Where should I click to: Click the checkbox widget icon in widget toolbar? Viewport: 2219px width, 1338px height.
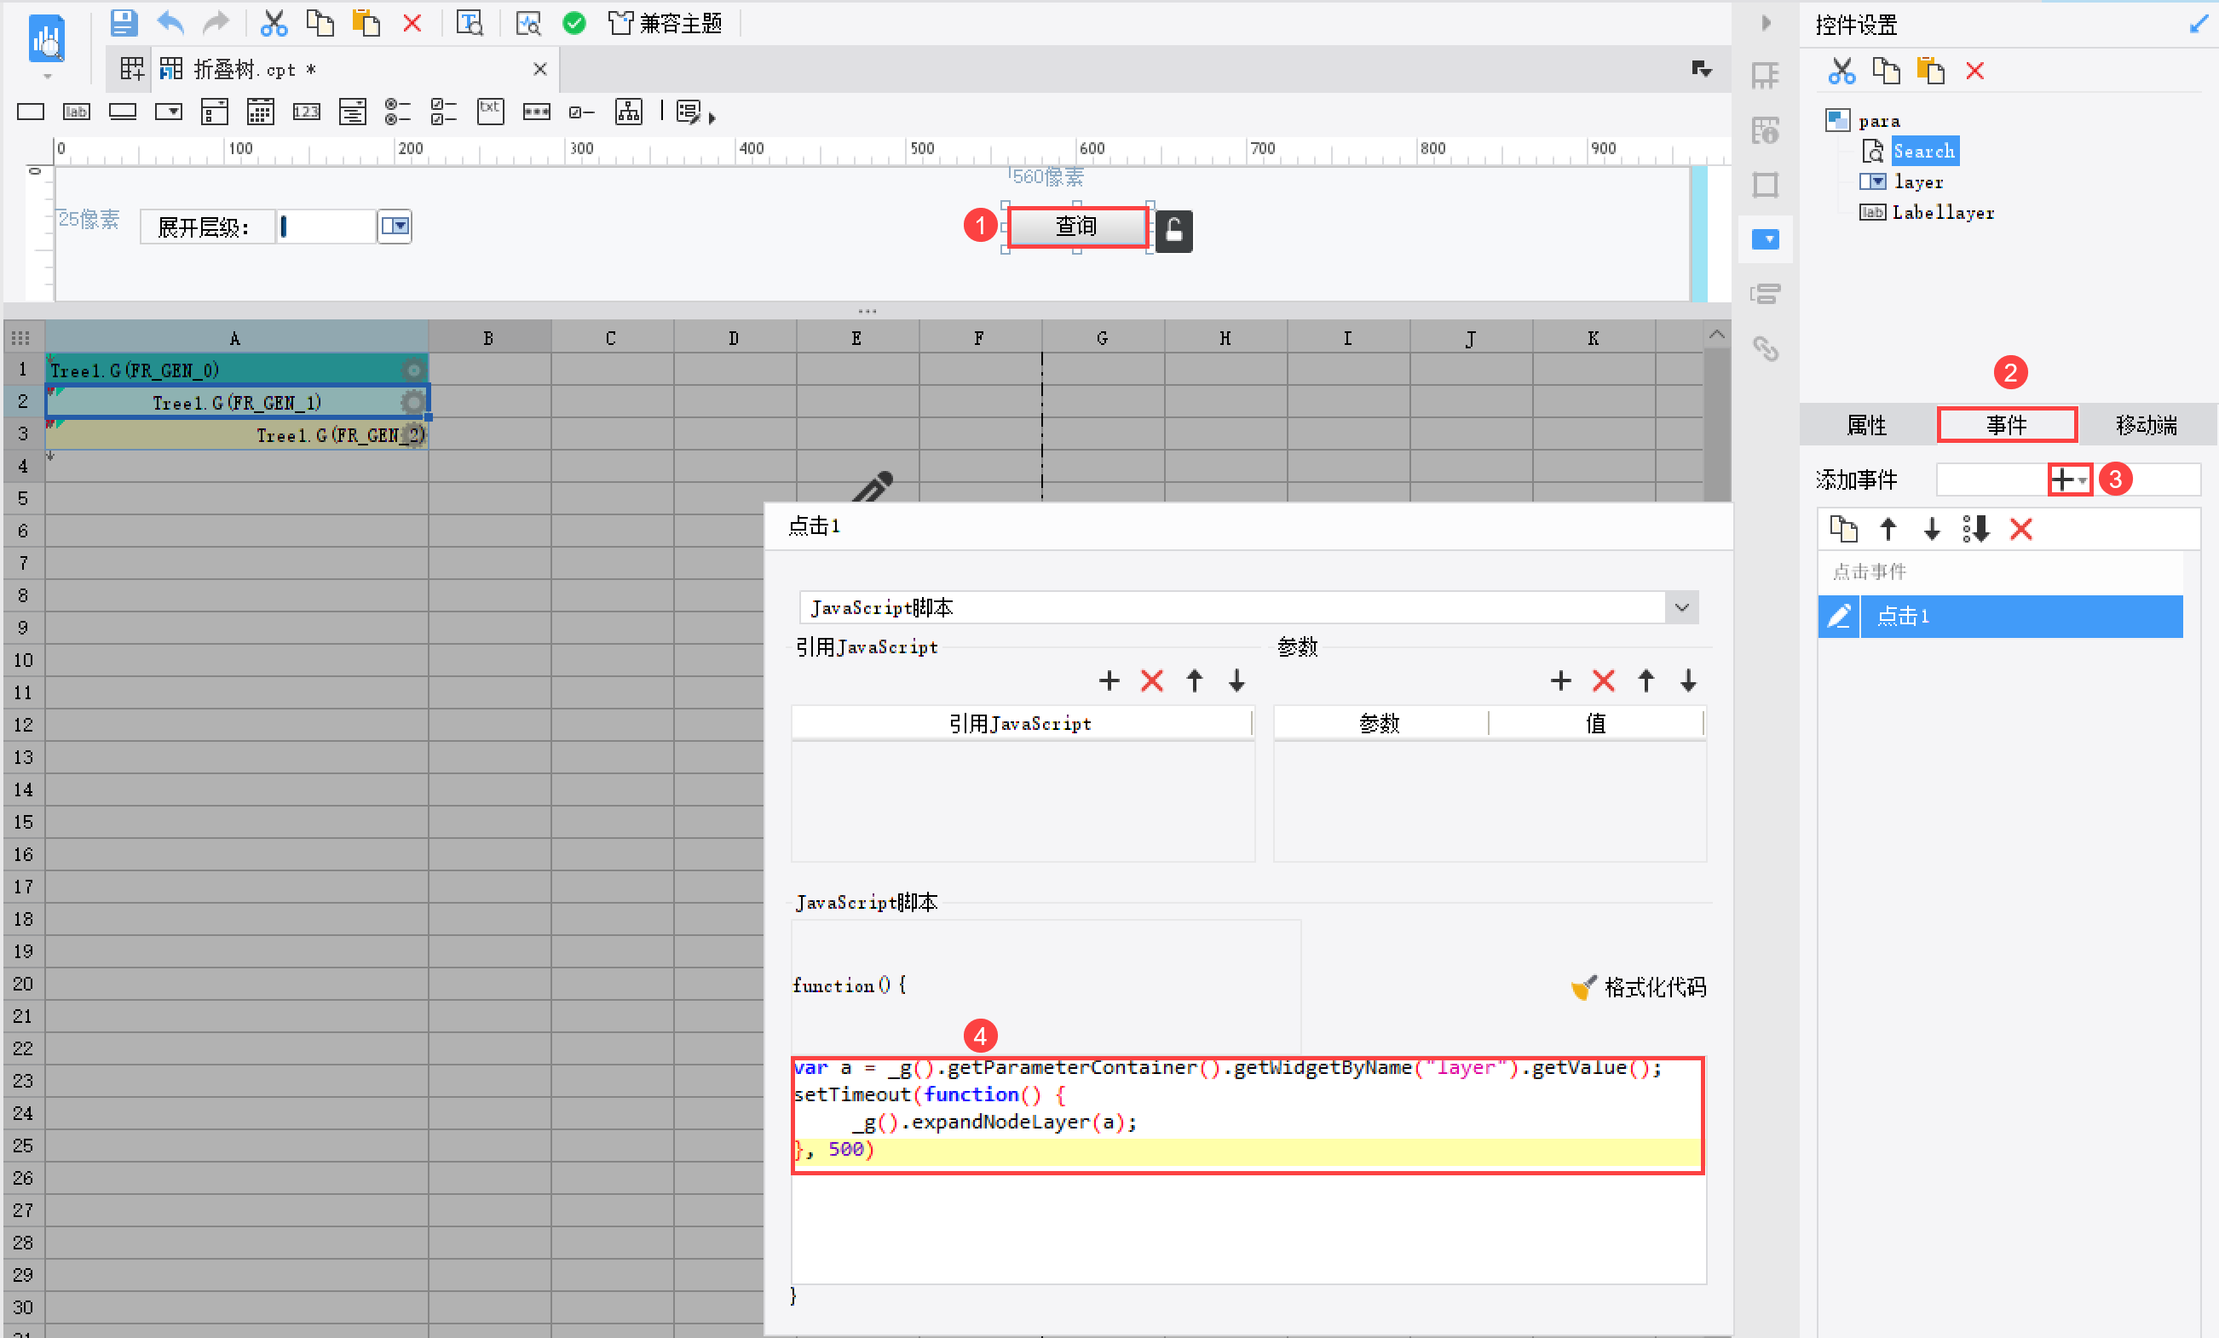pyautogui.click(x=582, y=112)
